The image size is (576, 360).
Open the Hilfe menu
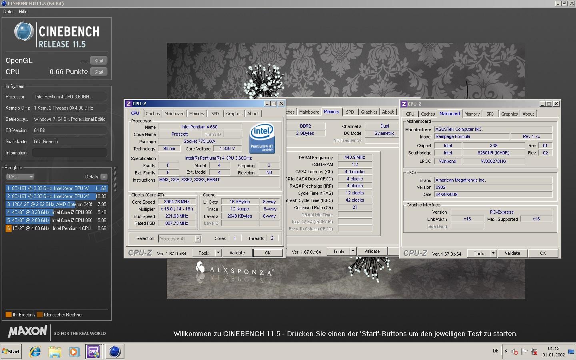tap(23, 12)
